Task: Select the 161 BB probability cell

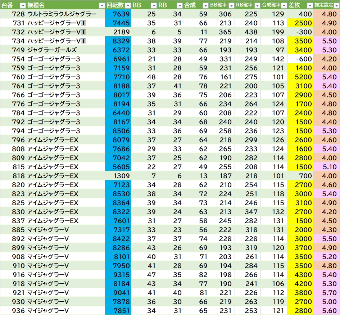Action: click(x=222, y=77)
